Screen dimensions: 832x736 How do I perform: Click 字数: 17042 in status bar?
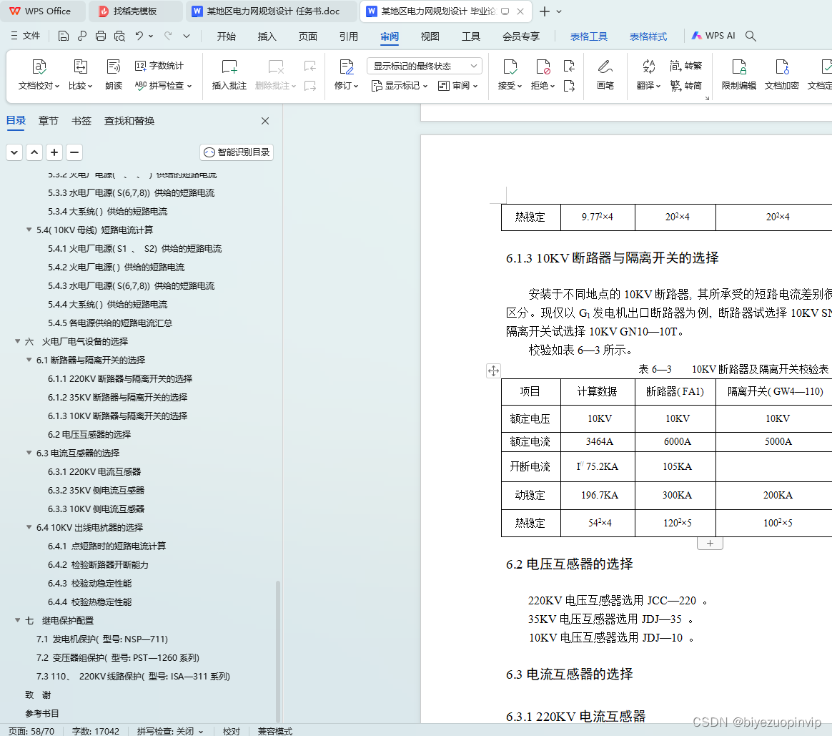pyautogui.click(x=96, y=731)
